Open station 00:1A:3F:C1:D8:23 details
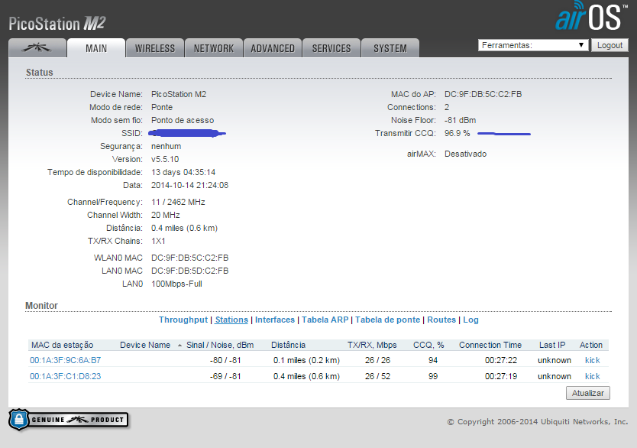Image resolution: width=637 pixels, height=448 pixels. click(x=66, y=376)
